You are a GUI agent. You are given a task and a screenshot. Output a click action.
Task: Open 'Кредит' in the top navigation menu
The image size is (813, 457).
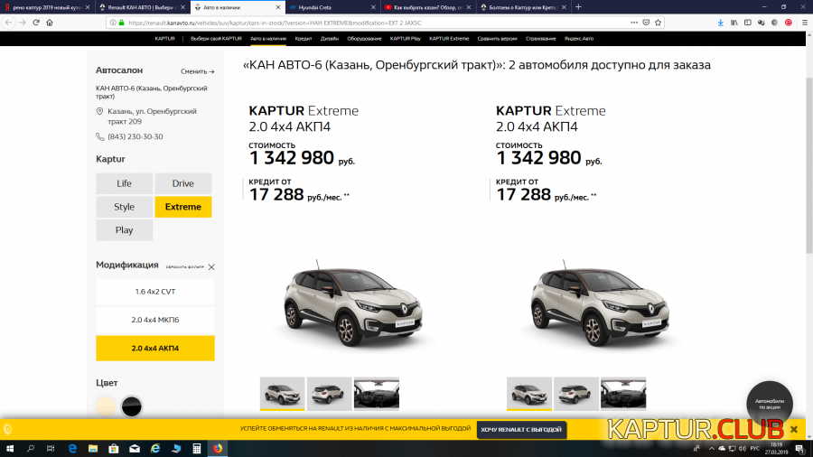point(303,39)
